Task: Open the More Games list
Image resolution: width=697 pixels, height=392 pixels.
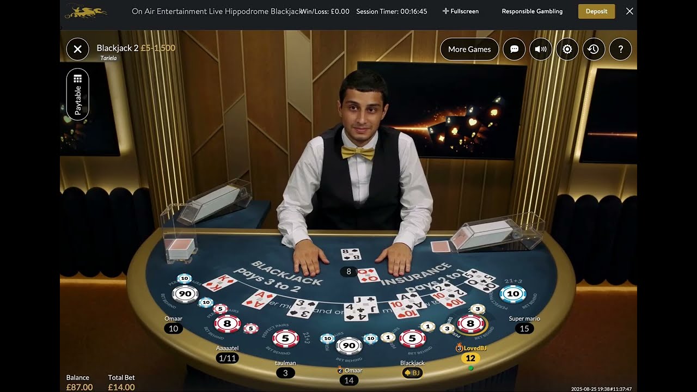Action: [469, 49]
